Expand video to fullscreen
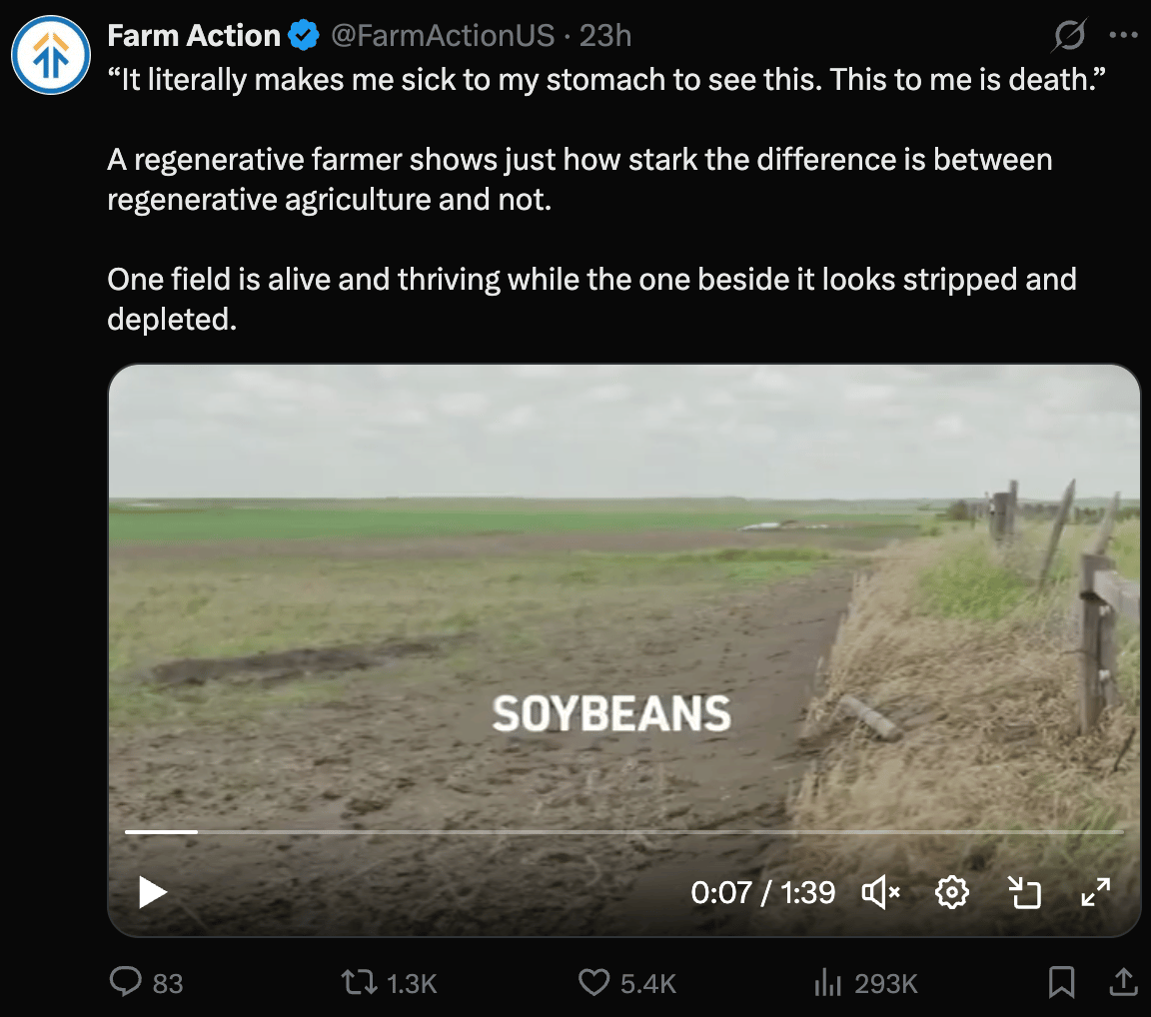The image size is (1151, 1017). coord(1095,892)
